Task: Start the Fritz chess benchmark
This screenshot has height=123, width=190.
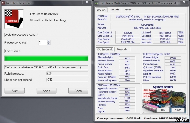Action: pos(15,91)
